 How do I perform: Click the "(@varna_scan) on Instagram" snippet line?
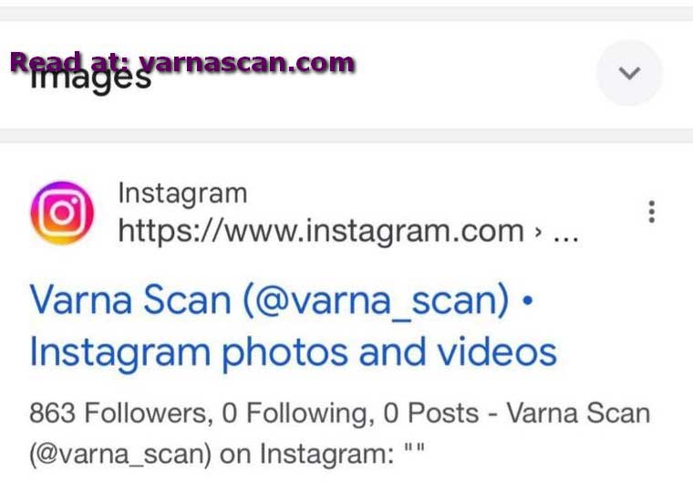point(212,455)
